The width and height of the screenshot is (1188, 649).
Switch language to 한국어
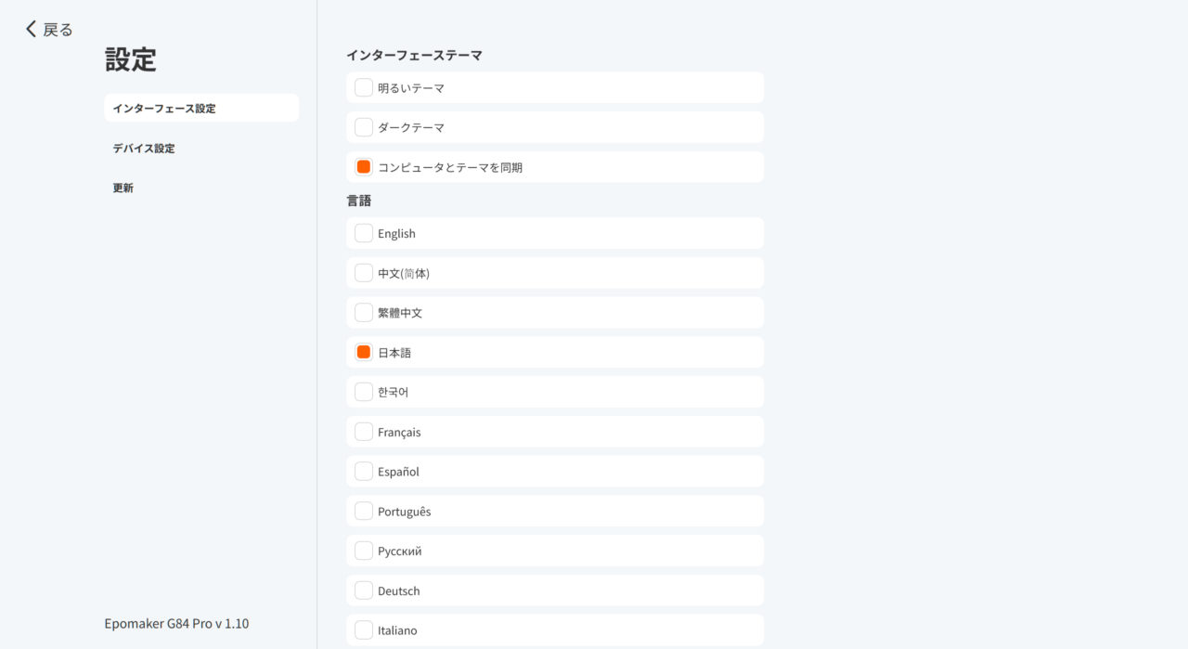tap(364, 392)
